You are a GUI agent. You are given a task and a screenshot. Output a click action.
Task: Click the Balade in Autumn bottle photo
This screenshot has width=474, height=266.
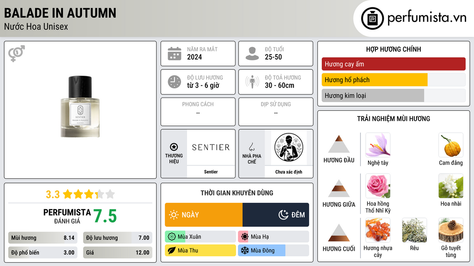point(80,107)
